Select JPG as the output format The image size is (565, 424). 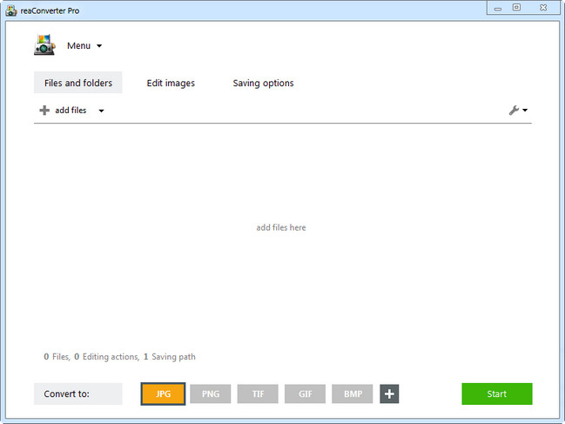tap(163, 394)
